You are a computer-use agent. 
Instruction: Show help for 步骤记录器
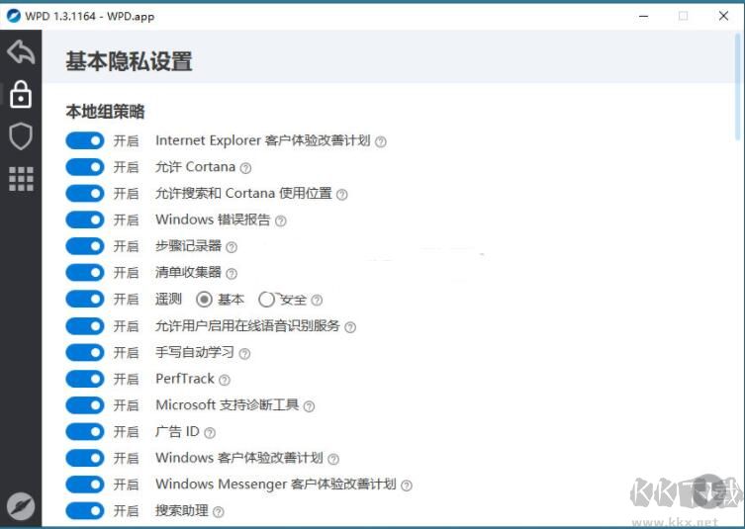point(232,247)
